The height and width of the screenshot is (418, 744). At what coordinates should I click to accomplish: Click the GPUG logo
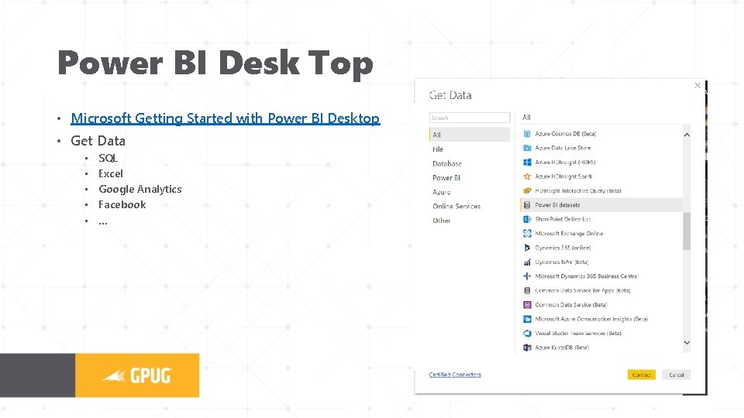137,375
